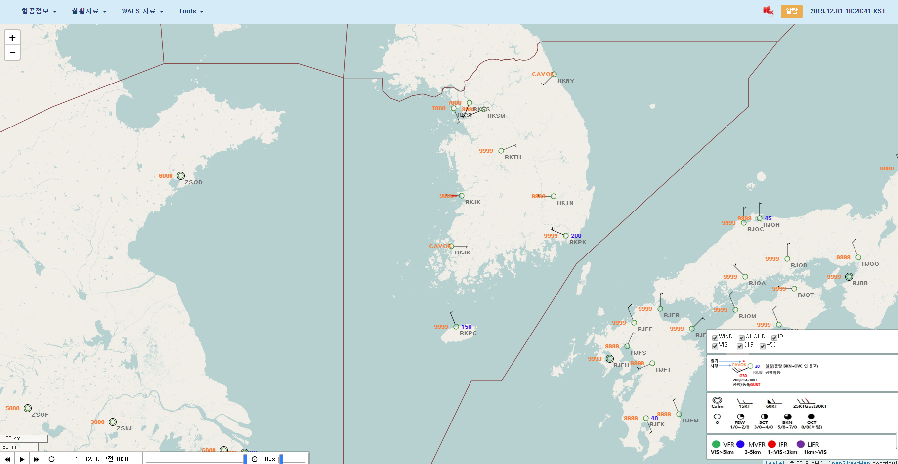Step forward in the animation
The image size is (898, 464).
(36, 459)
